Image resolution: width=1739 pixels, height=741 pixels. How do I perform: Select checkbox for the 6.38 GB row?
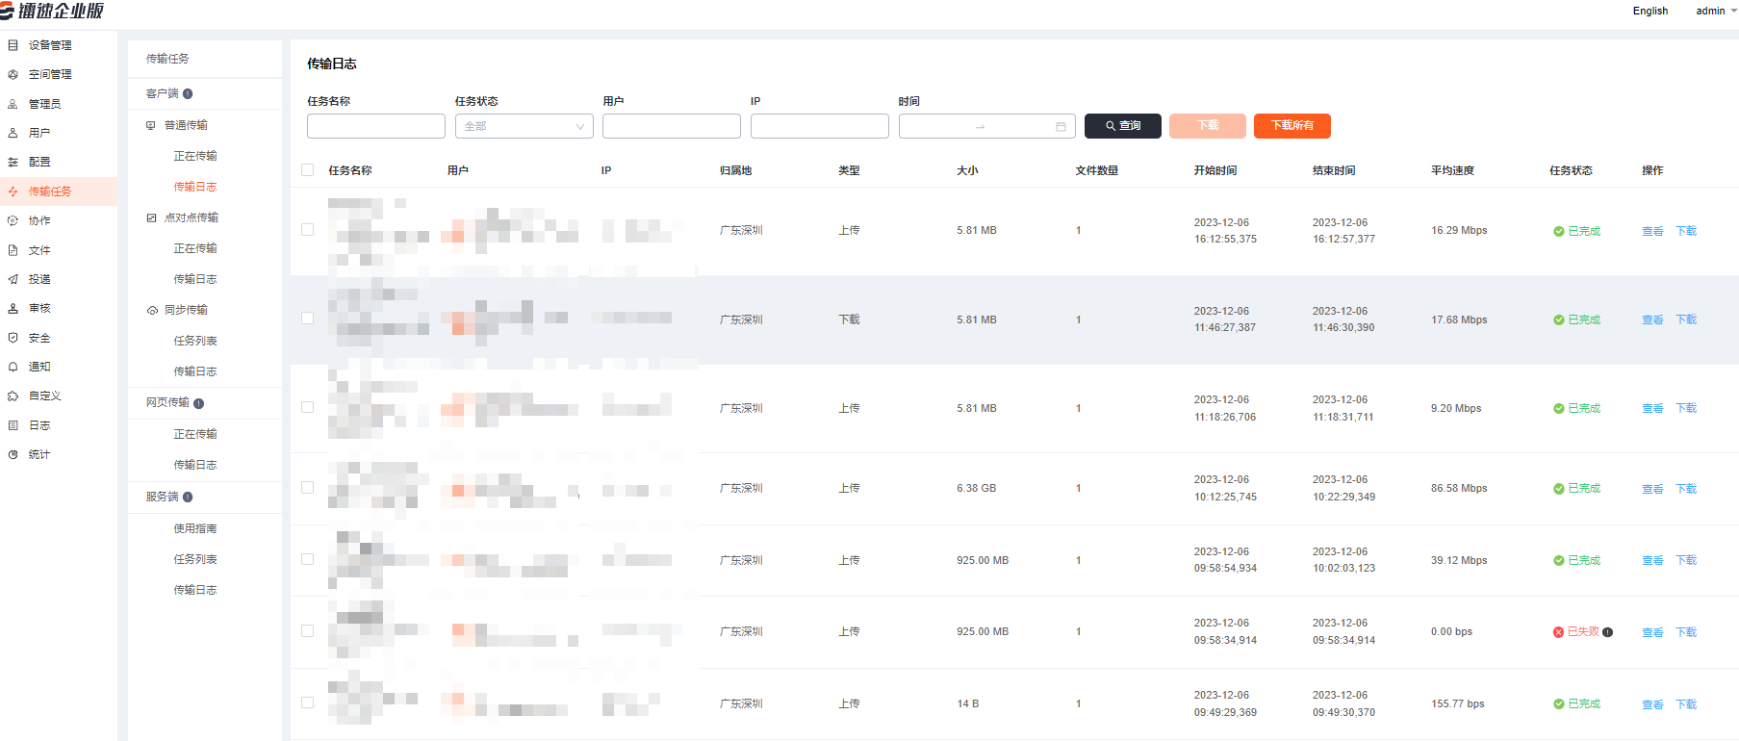(308, 488)
